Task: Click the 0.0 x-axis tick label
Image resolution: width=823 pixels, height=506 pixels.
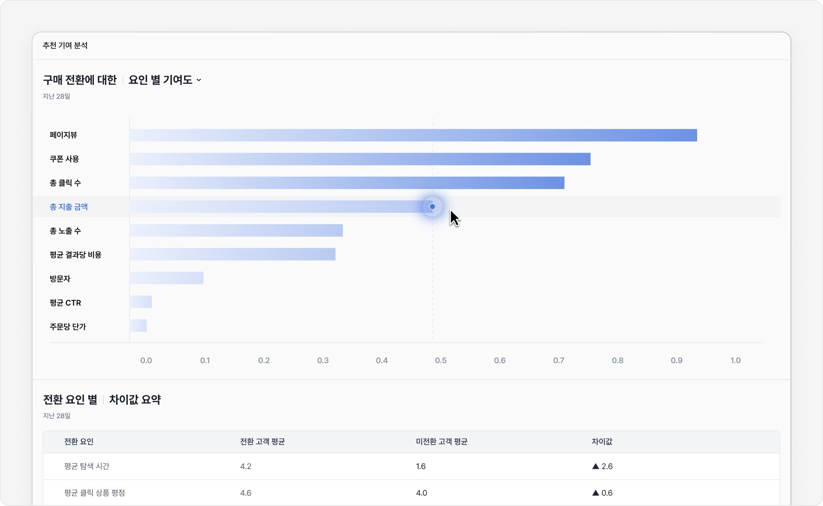Action: click(146, 361)
